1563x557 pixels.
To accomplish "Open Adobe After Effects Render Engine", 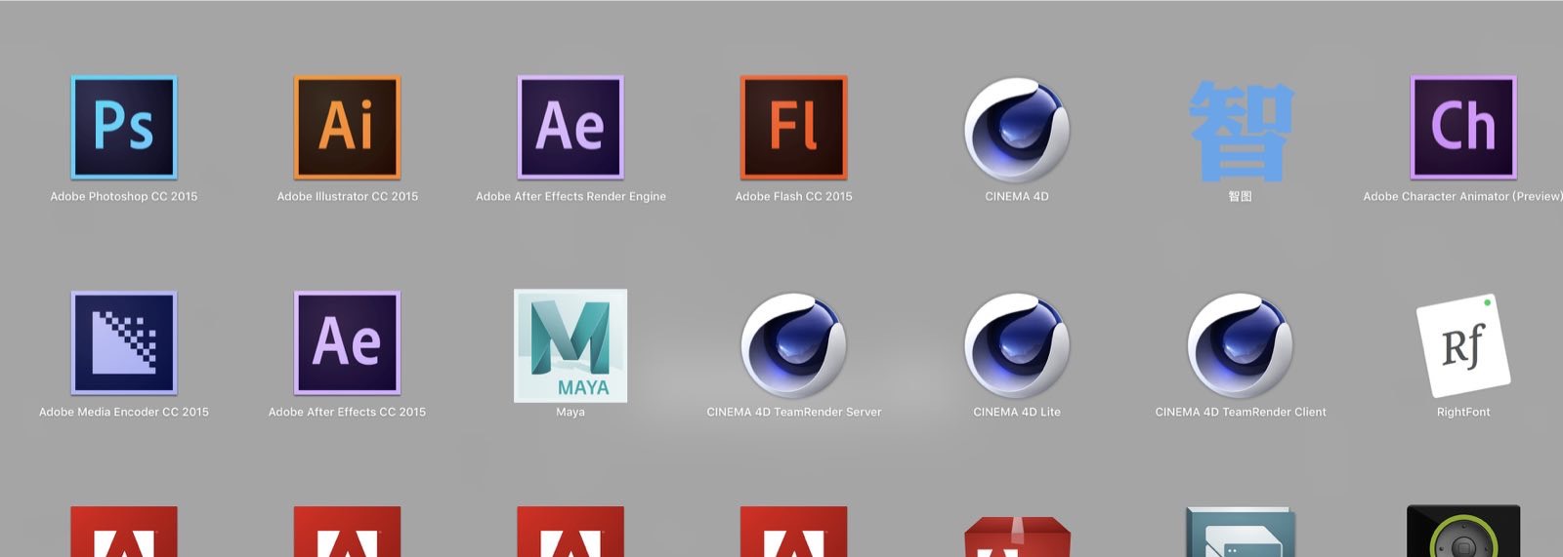I will 570,128.
